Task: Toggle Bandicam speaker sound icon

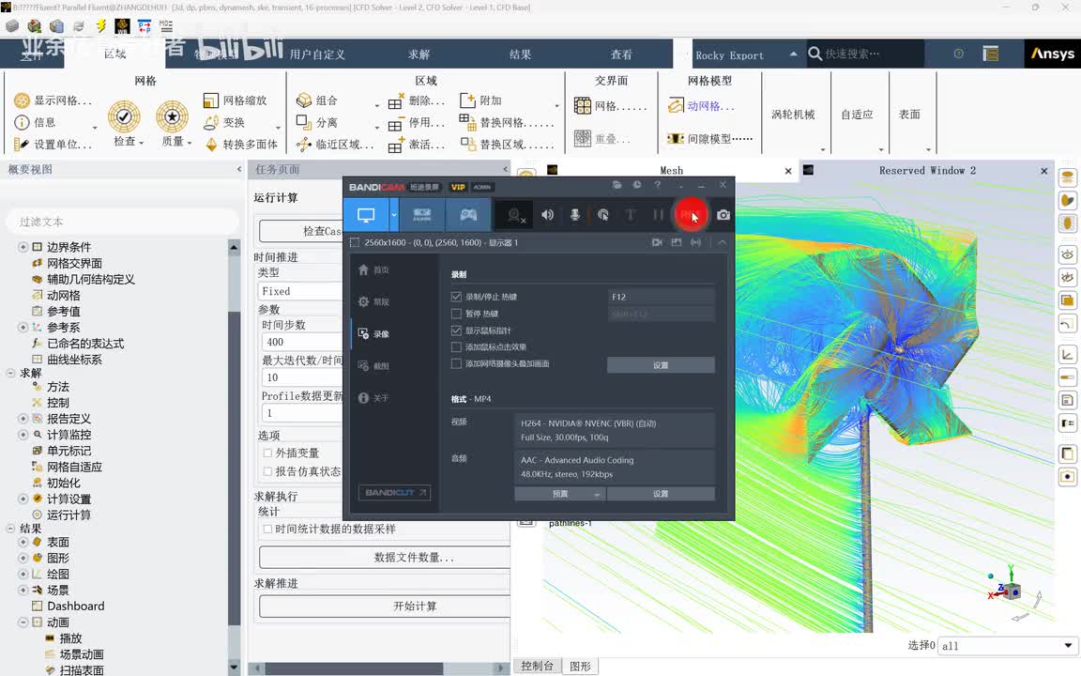Action: (547, 215)
